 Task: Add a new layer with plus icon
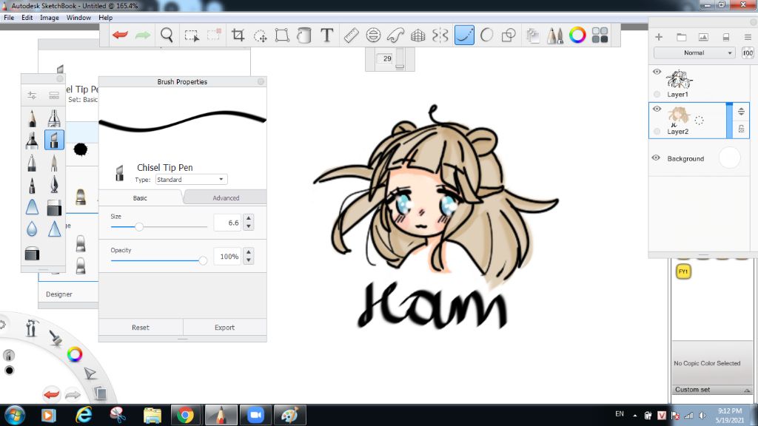(x=658, y=37)
